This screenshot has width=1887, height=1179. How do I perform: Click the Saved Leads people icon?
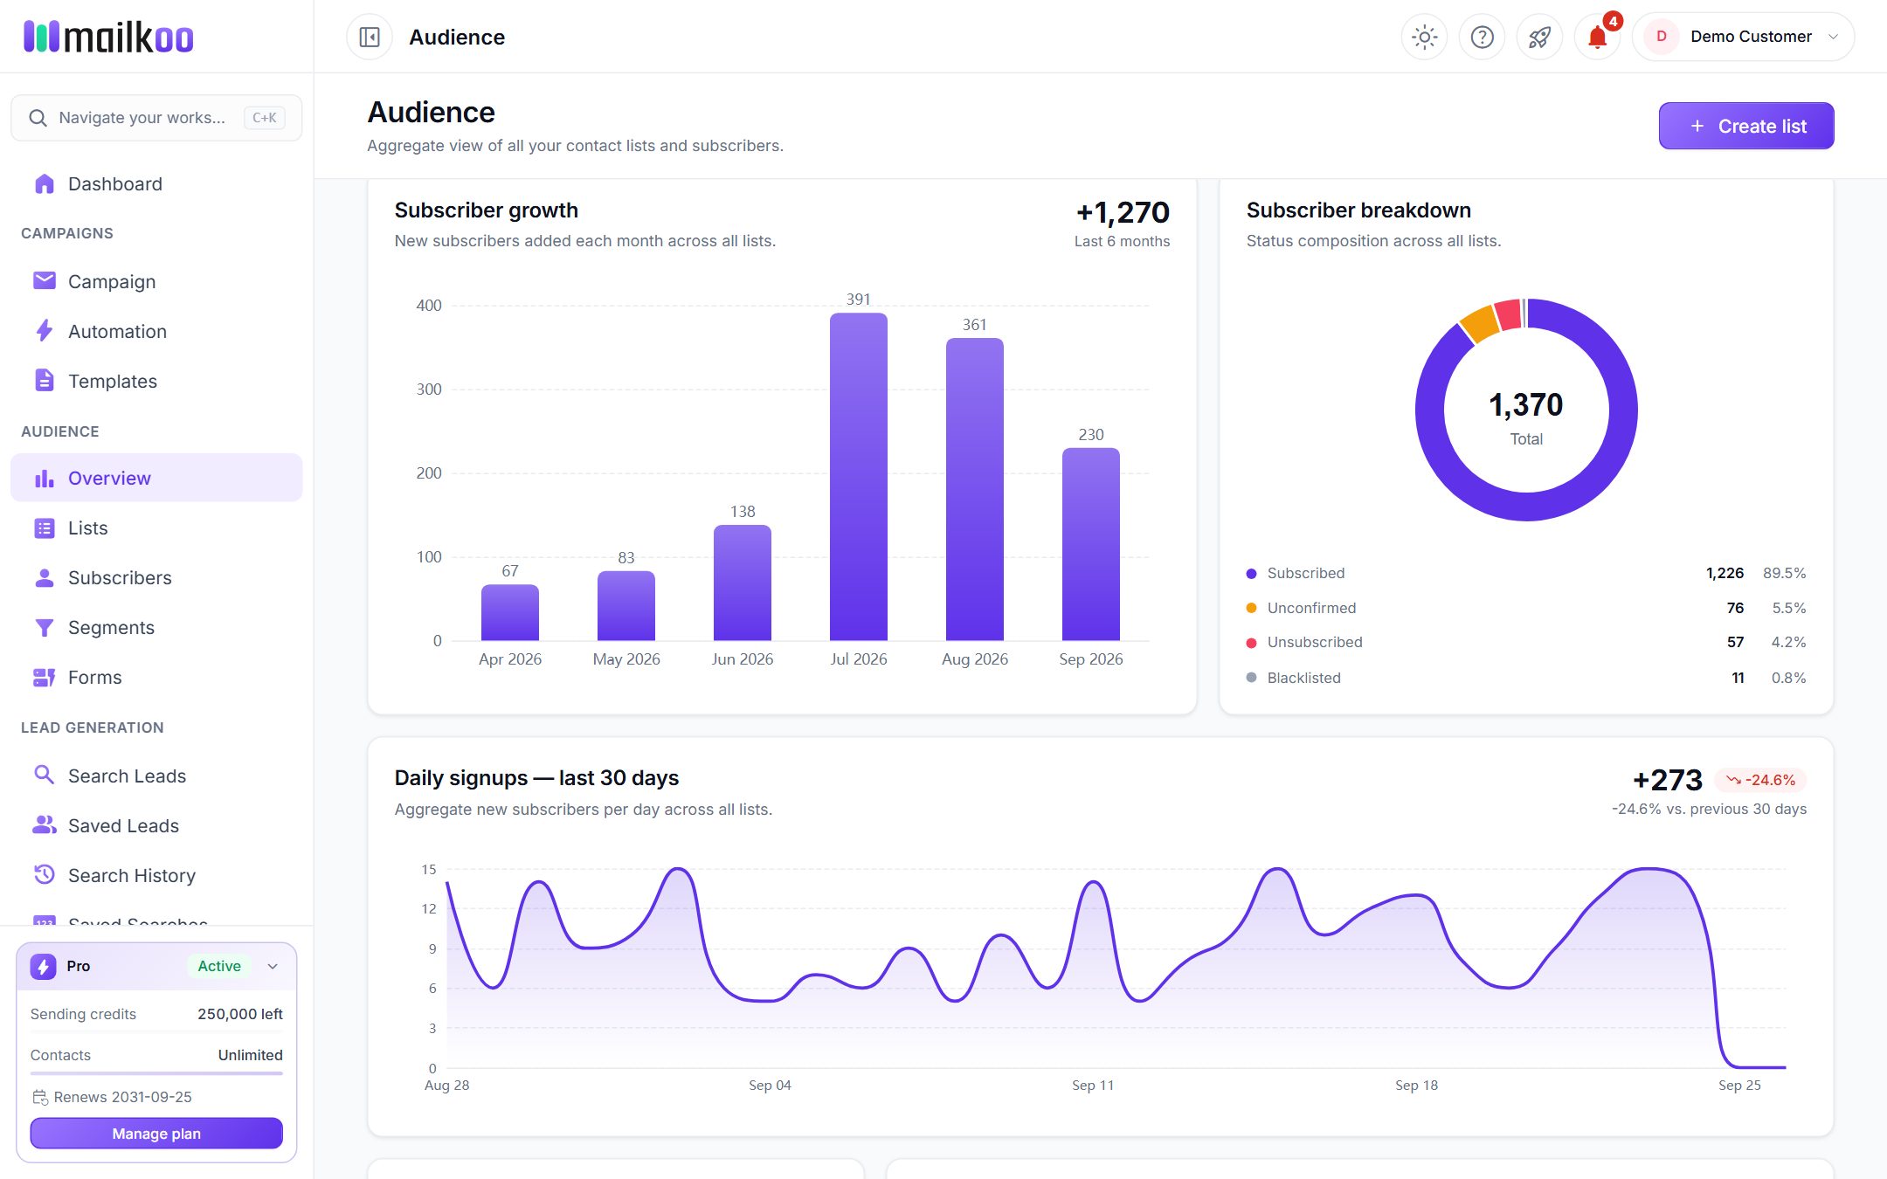click(44, 824)
